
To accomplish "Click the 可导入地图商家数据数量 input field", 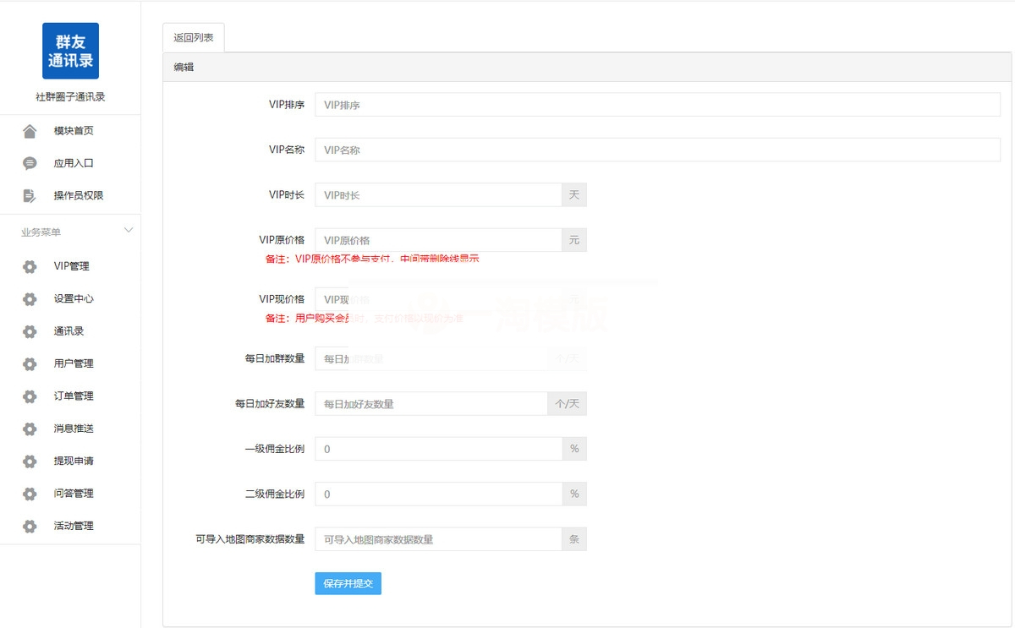I will [x=431, y=538].
